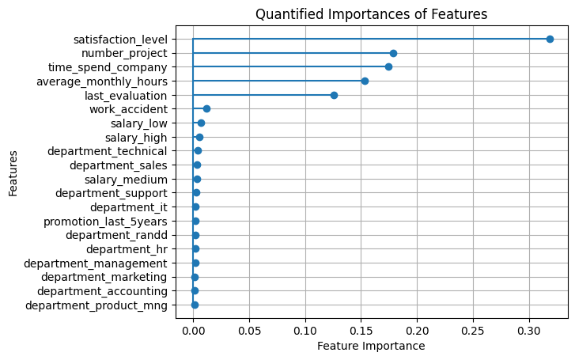The image size is (575, 360).
Task: Click the number_project data point marker
Action: (x=393, y=53)
